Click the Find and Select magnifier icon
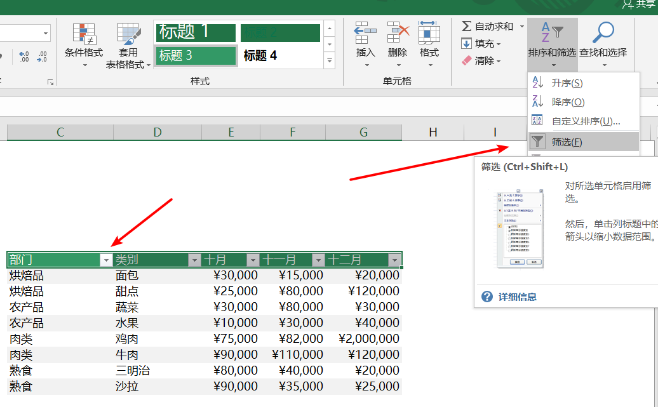This screenshot has width=658, height=407. click(x=602, y=32)
